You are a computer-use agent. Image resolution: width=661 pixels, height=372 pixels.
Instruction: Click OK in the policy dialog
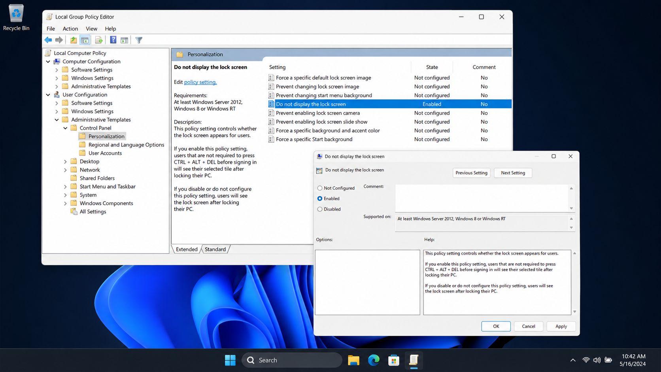[x=496, y=326]
